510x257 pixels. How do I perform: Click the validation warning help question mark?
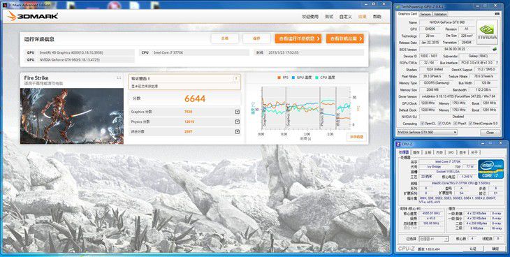[x=236, y=79]
